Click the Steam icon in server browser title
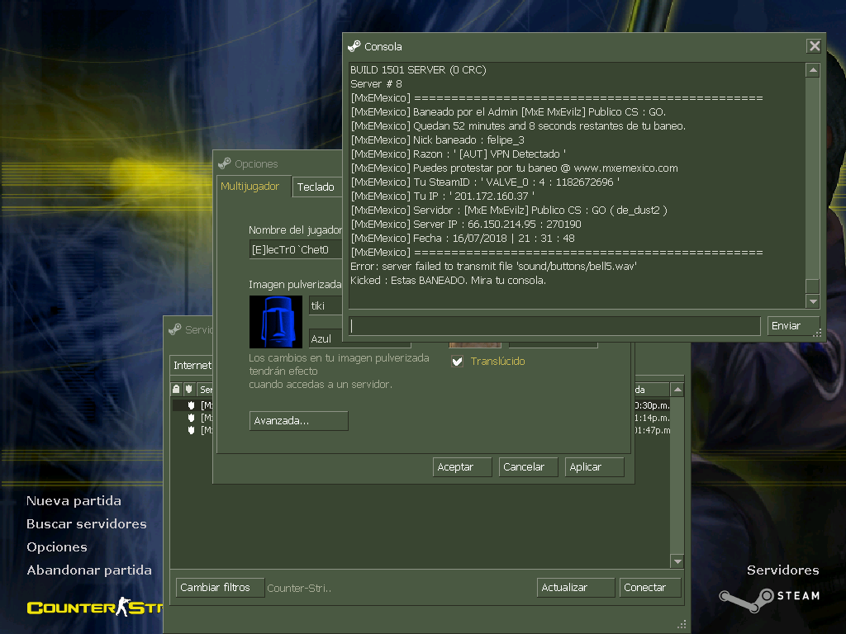The width and height of the screenshot is (846, 634). [175, 329]
